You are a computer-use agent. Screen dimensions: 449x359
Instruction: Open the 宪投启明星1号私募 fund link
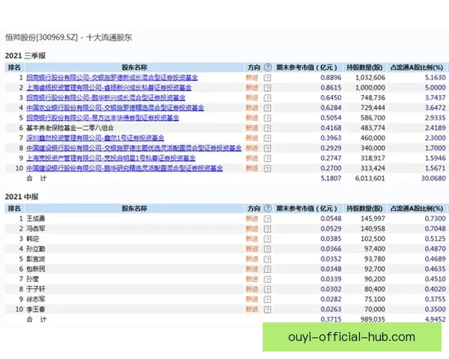pos(111,158)
